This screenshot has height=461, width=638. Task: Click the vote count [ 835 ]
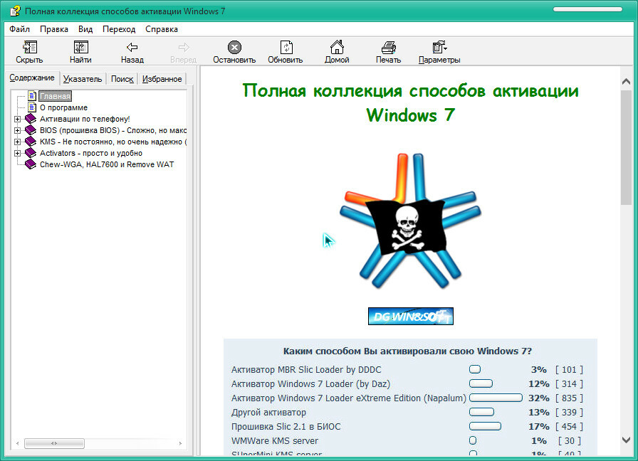pos(569,398)
